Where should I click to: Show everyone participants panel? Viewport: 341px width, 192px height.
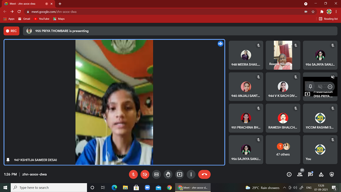[x=300, y=174]
